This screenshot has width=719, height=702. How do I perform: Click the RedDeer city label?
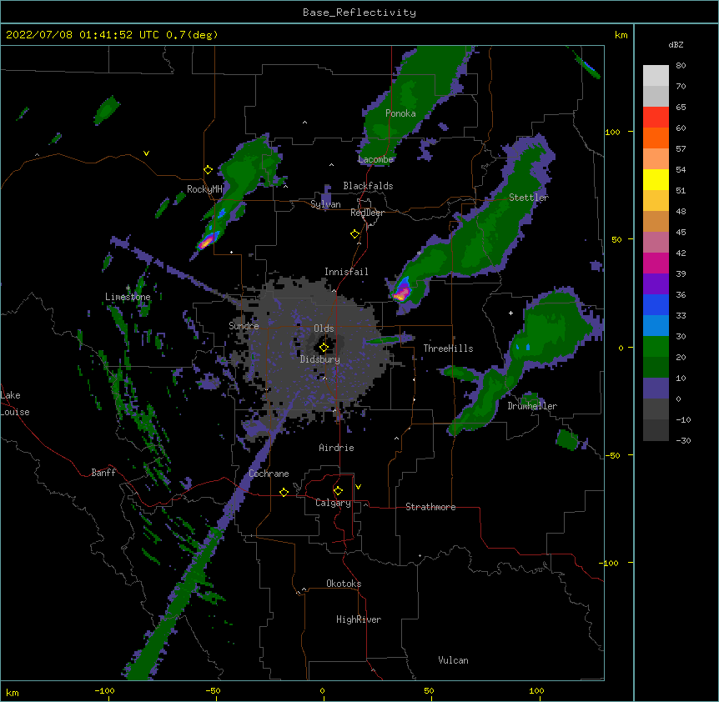(x=367, y=213)
